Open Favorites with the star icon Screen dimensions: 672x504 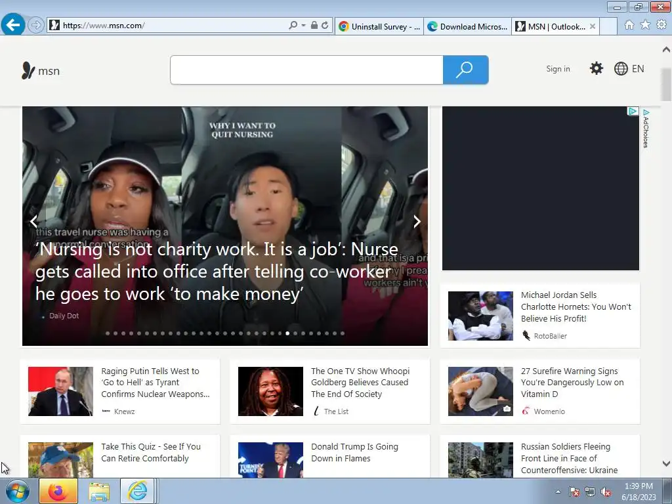click(x=645, y=25)
